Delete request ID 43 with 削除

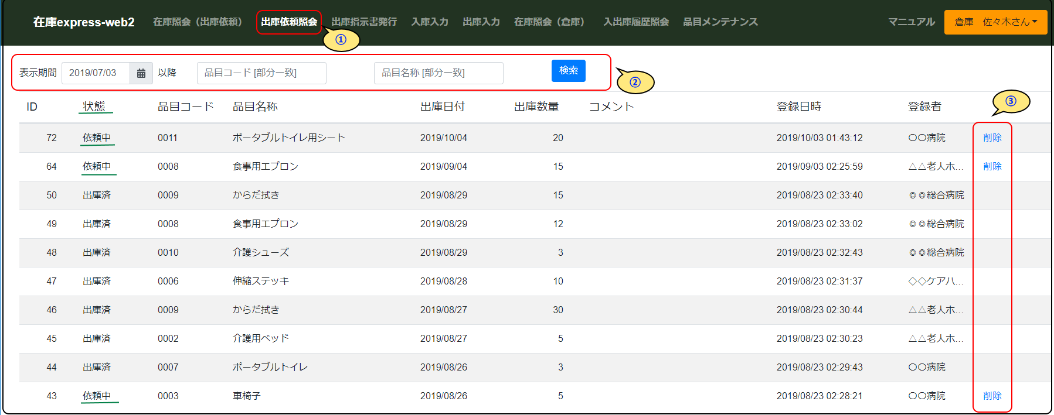(x=992, y=396)
